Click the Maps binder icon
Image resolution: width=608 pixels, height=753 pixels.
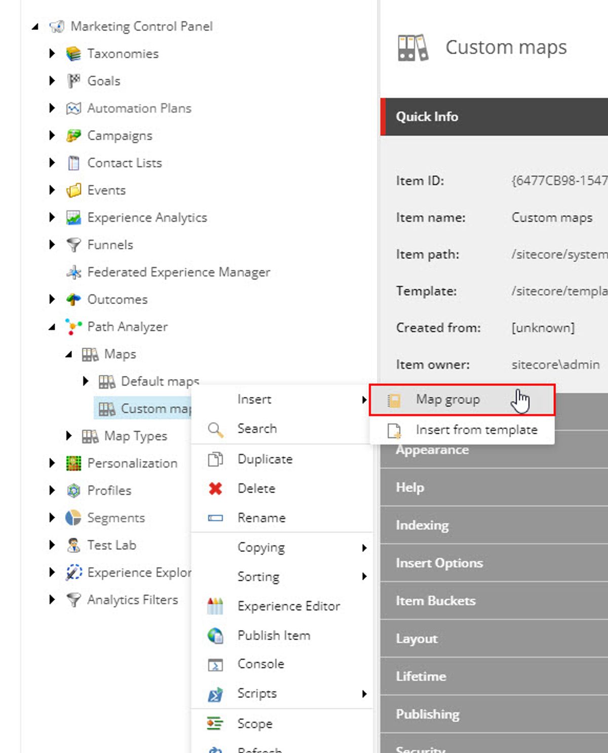click(x=90, y=354)
